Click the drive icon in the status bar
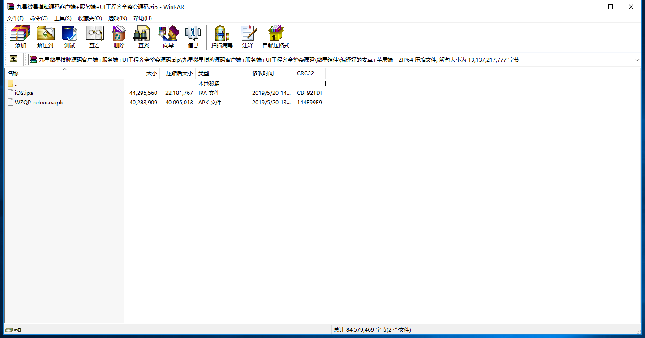Screen dimensions: 645x338 tap(9, 330)
